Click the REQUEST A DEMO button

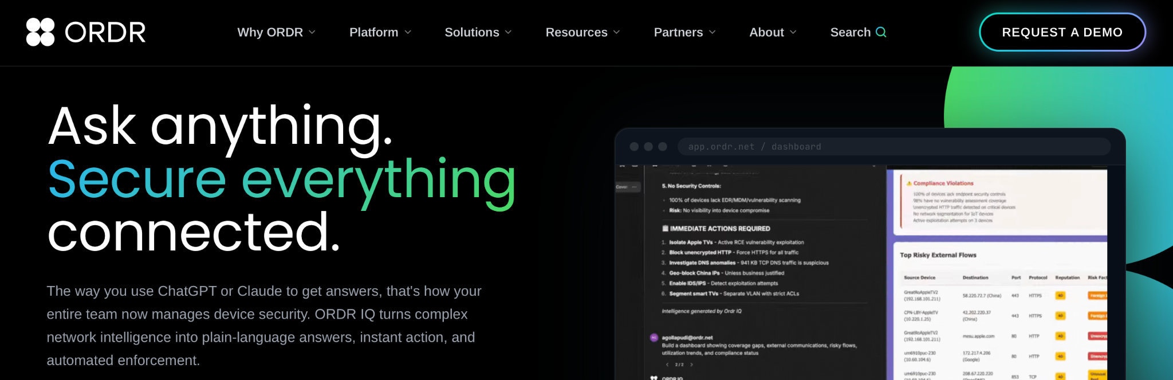1062,32
